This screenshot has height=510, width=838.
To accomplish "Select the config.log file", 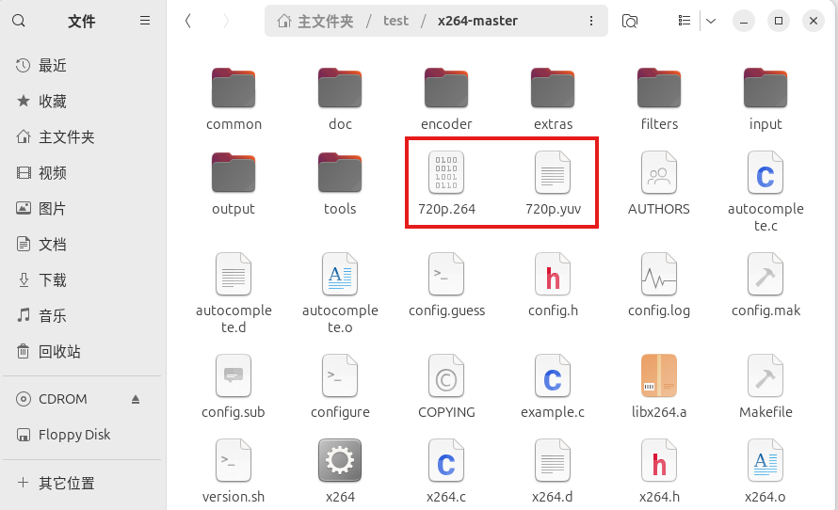I will [x=659, y=286].
